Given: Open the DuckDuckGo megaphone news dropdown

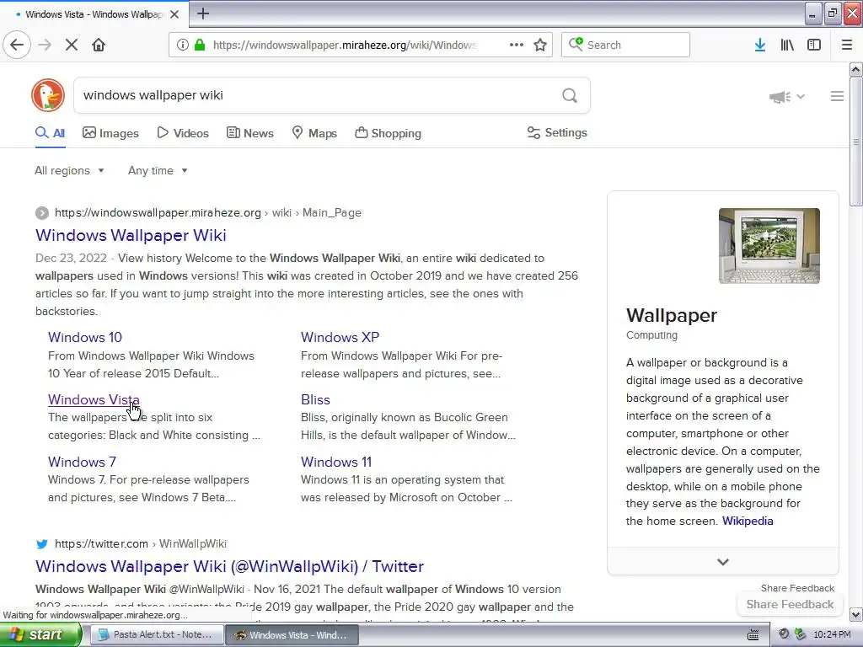Looking at the screenshot, I should [787, 97].
